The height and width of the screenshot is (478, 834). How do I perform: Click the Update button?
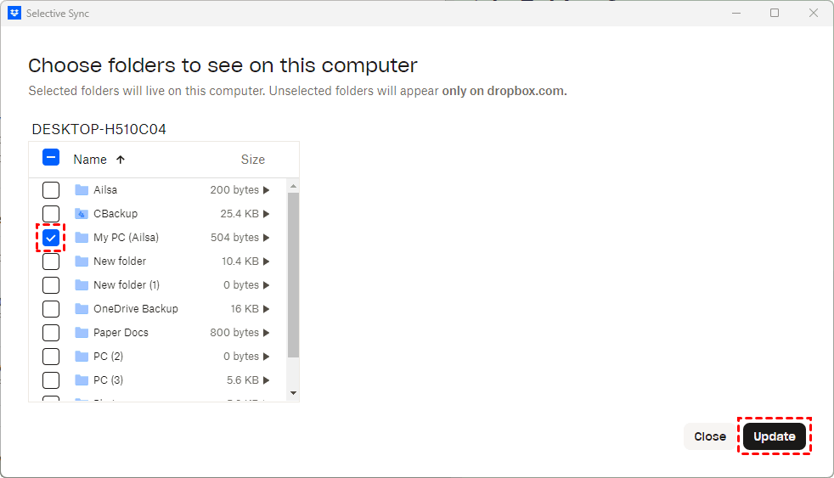775,436
